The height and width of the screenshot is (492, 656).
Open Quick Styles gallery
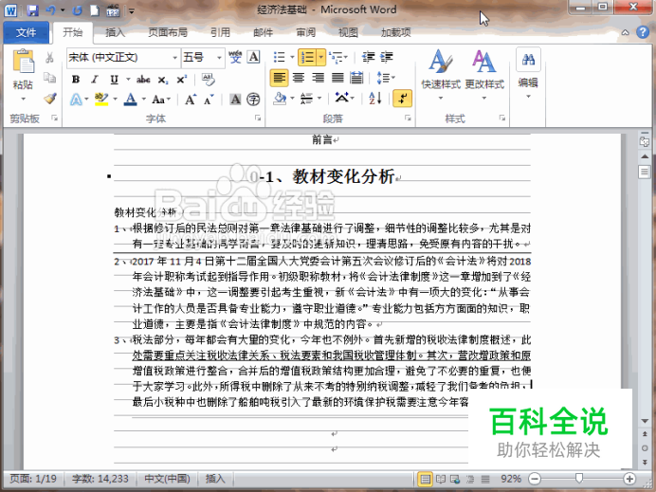(x=441, y=75)
